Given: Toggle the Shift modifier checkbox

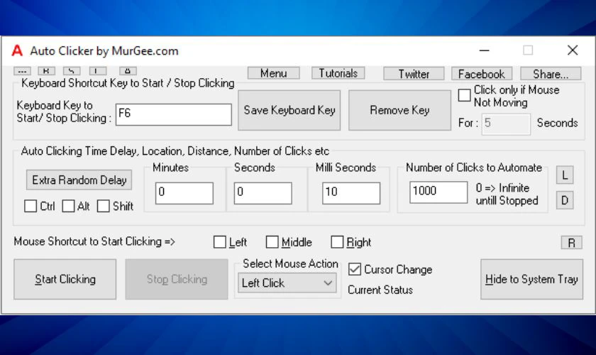Looking at the screenshot, I should [104, 206].
